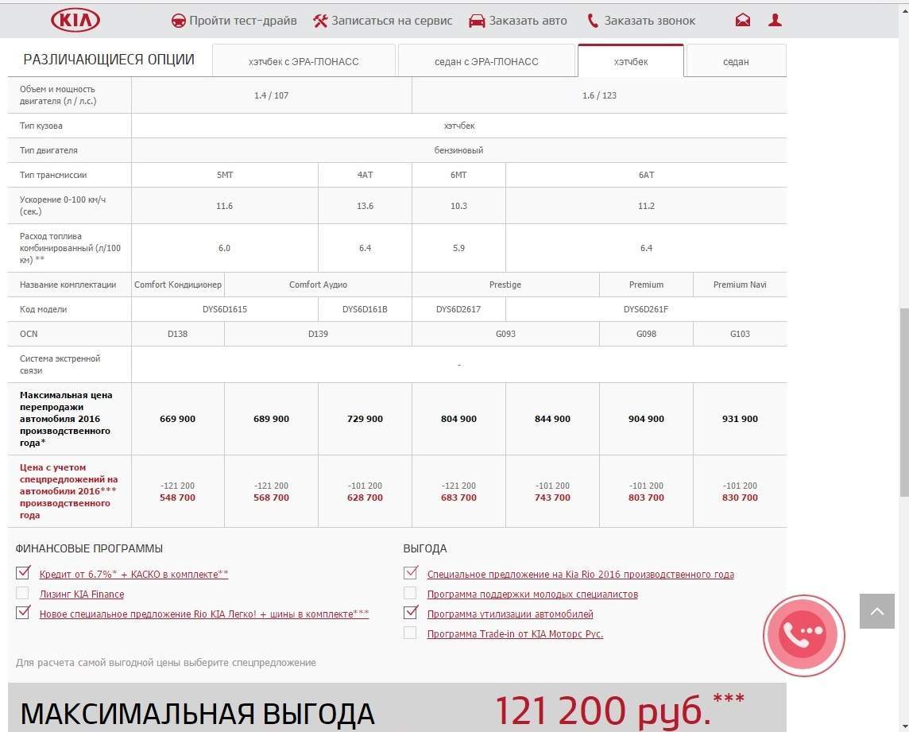The width and height of the screenshot is (909, 732).
Task: Click the DYS6D261F model code
Action: click(x=646, y=309)
